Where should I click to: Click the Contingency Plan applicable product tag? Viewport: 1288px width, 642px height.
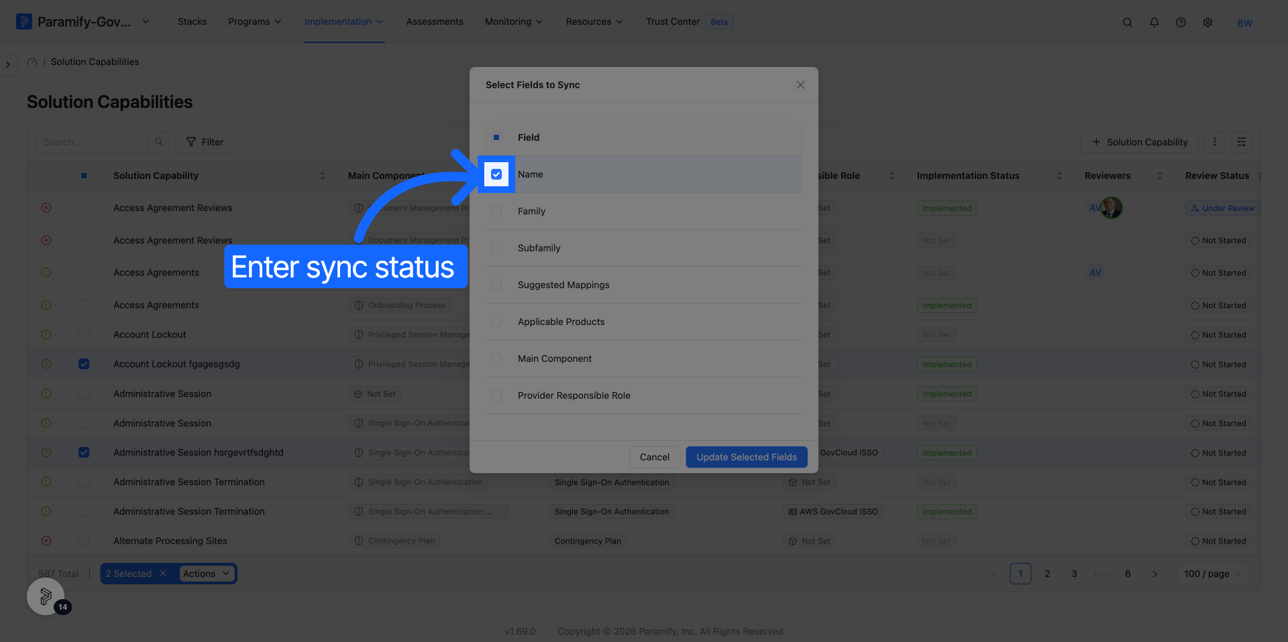588,541
